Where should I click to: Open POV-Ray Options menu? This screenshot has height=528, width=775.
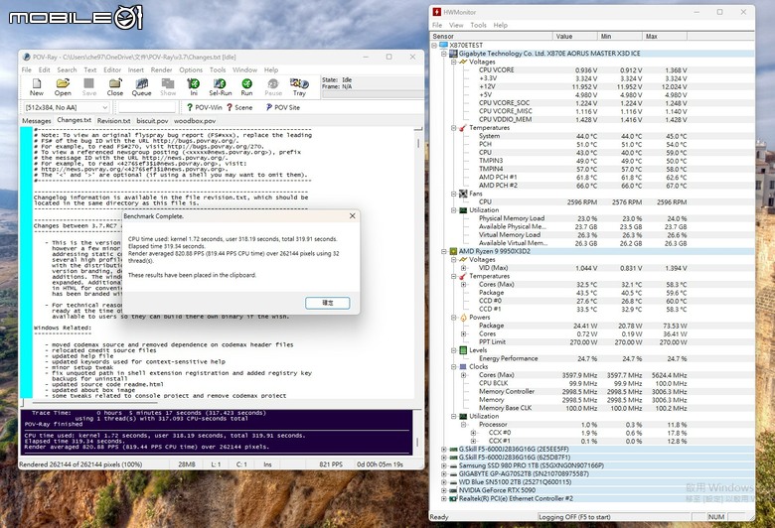tap(191, 69)
